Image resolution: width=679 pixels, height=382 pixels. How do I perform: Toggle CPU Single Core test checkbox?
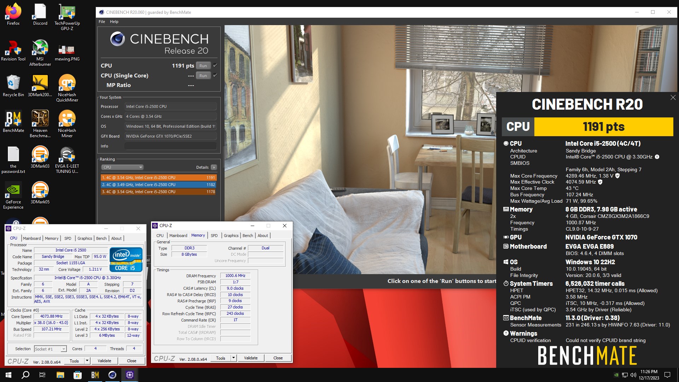point(215,75)
